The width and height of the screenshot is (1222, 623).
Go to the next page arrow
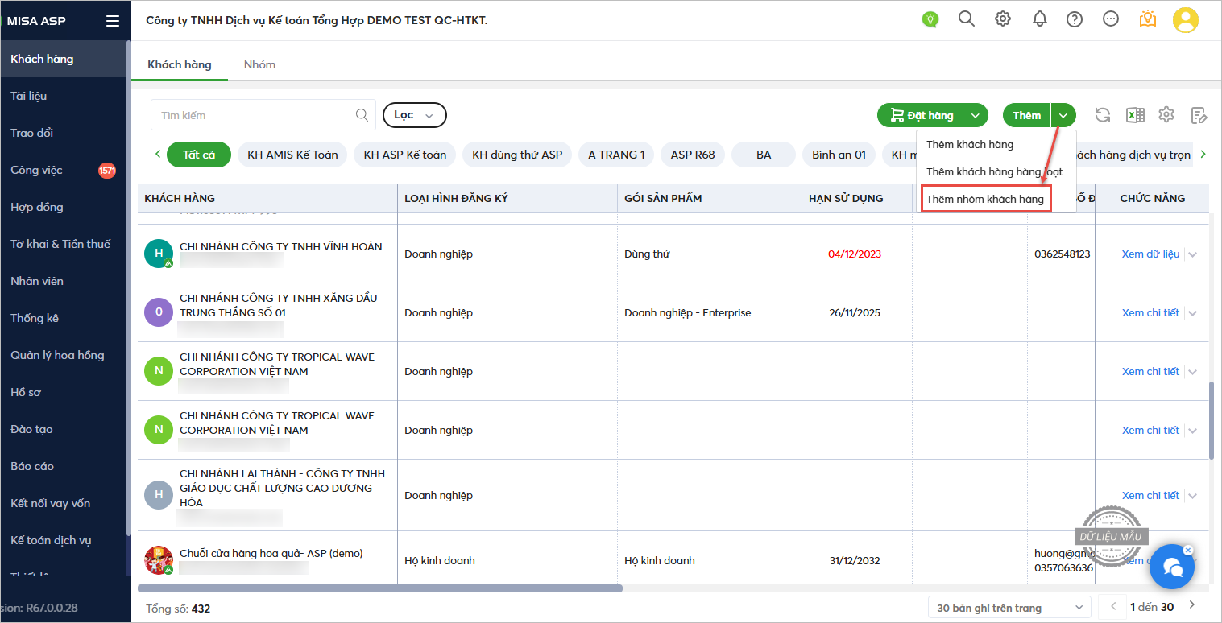[1192, 605]
